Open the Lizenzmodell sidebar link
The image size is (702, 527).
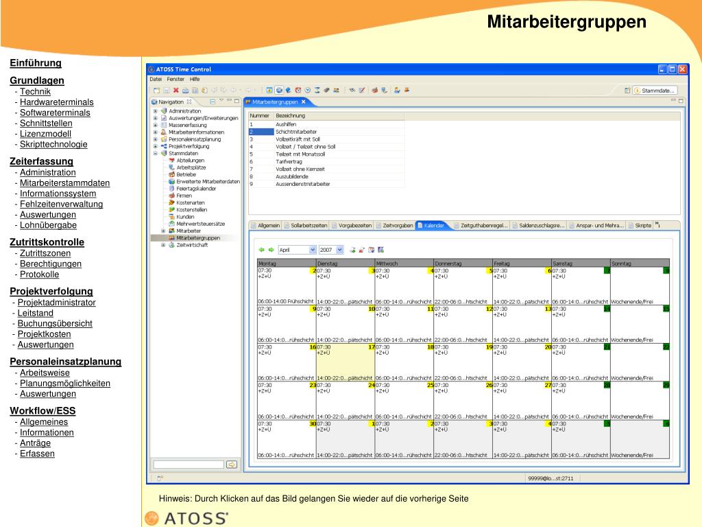tap(45, 134)
